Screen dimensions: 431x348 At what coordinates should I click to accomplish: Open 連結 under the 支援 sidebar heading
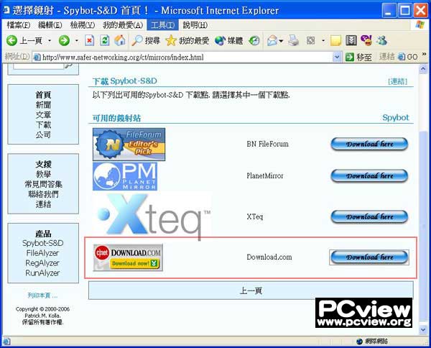(x=43, y=204)
